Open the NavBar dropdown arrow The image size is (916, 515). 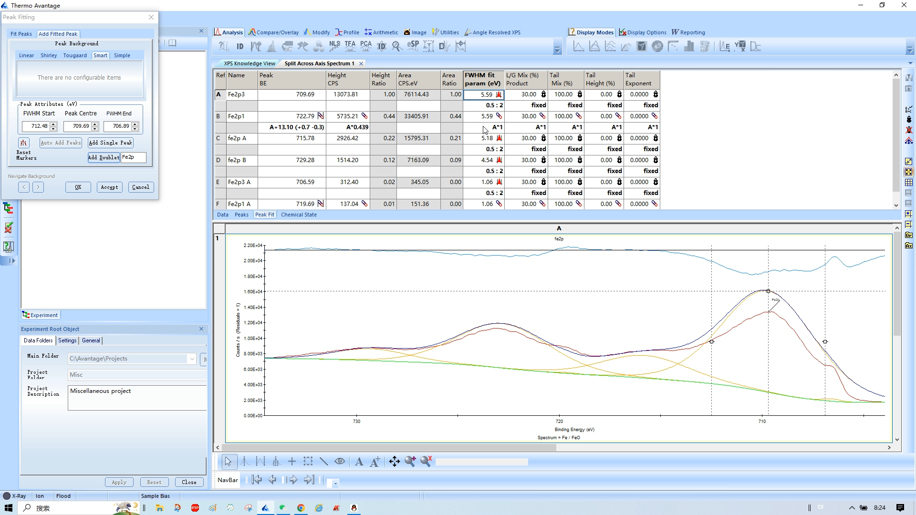pos(335,483)
